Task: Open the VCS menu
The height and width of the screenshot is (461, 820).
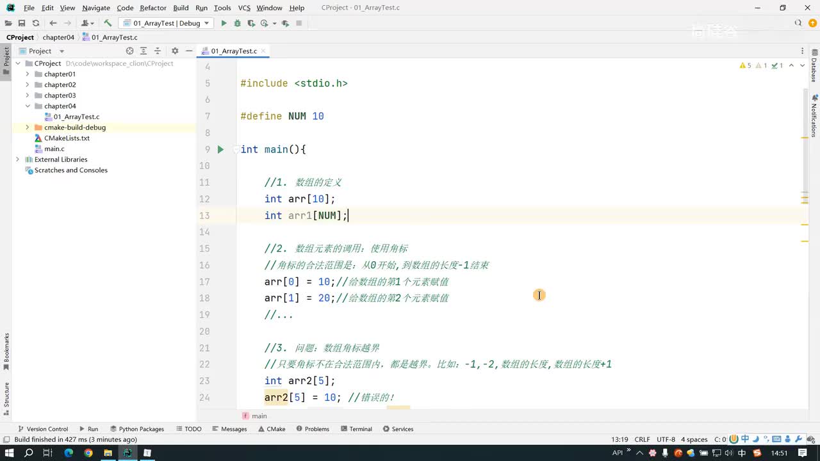Action: click(244, 8)
